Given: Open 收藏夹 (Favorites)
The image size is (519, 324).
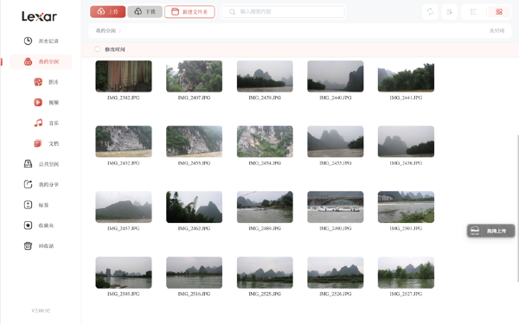Looking at the screenshot, I should [x=39, y=226].
